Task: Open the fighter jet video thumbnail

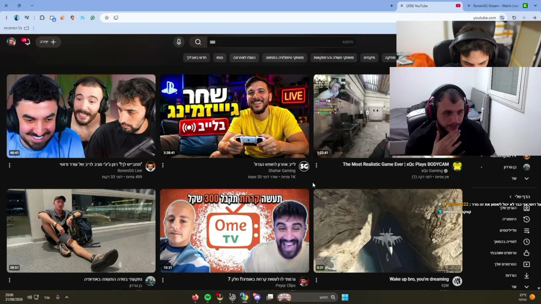Action: click(x=388, y=231)
